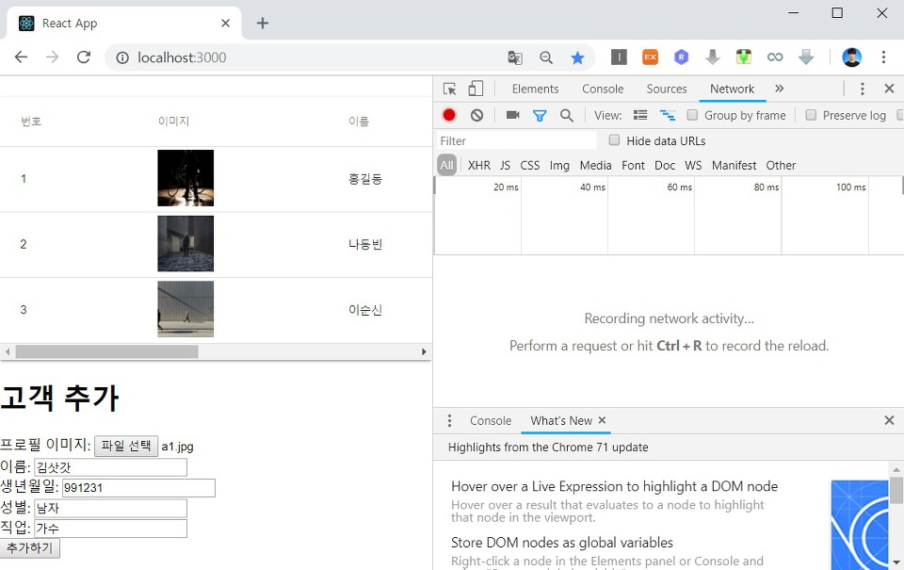Enable Hide data URLs filtering

[x=613, y=139]
